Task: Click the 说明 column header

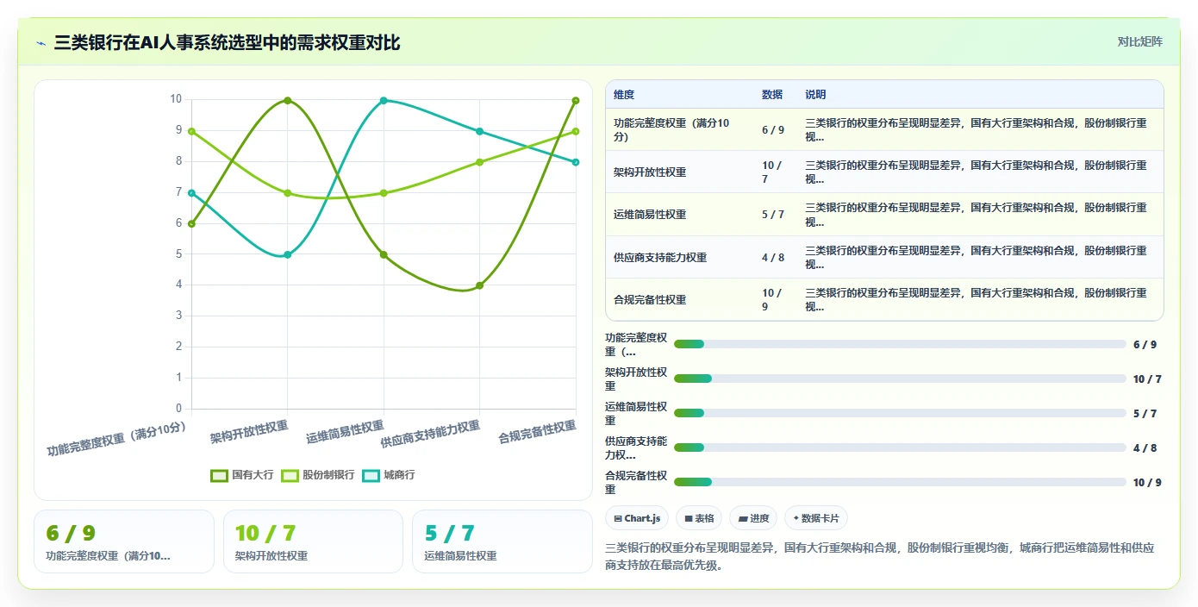Action: tap(815, 95)
